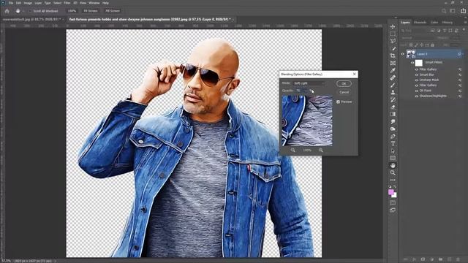Zoom out the Filter Gallery preview

[292, 150]
